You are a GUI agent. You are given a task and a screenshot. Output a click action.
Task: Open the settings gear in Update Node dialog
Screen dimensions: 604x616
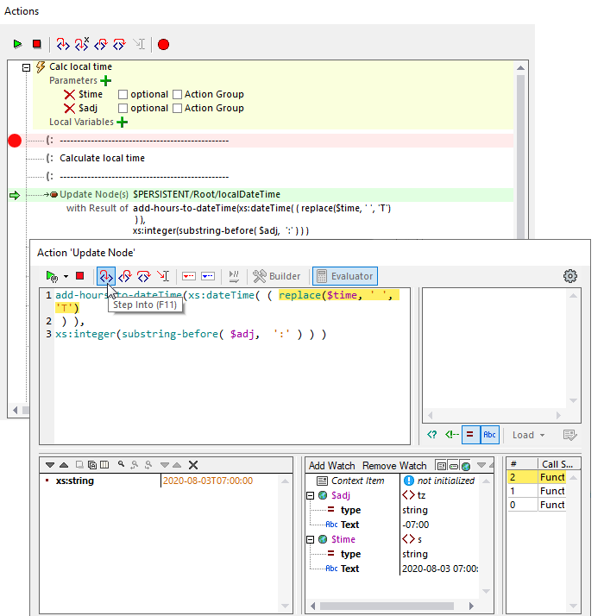(569, 276)
